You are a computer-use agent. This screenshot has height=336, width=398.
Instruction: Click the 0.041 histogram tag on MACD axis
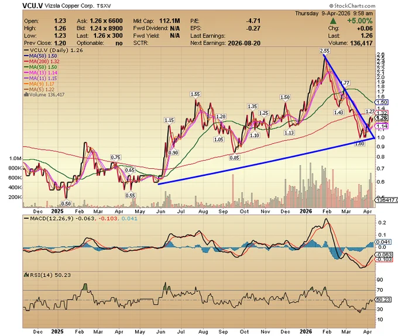[x=383, y=242]
